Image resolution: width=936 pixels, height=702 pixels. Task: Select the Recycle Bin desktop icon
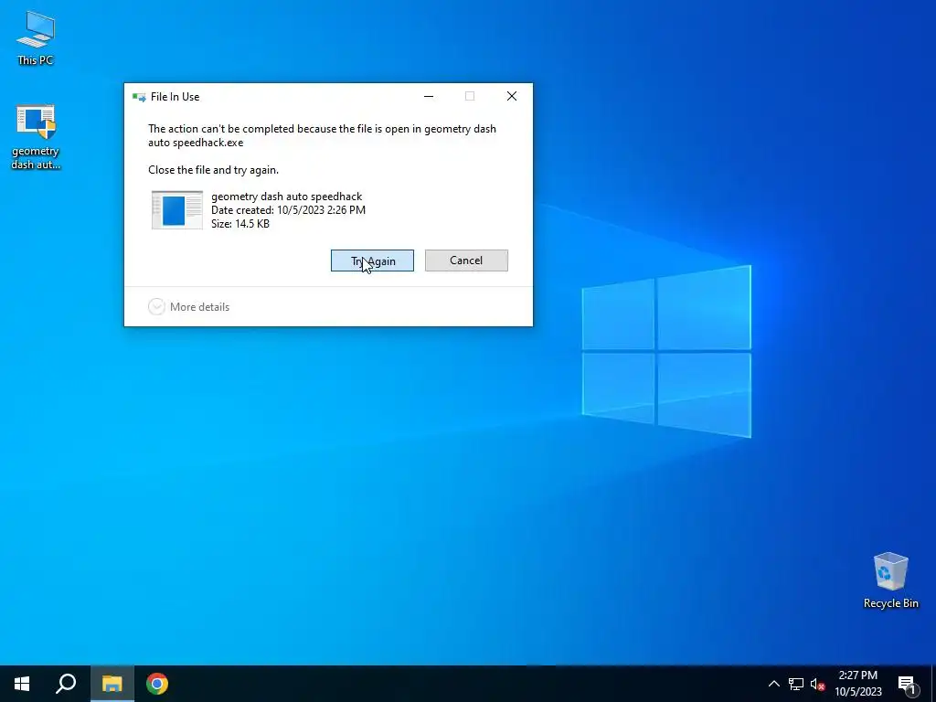[x=890, y=580]
